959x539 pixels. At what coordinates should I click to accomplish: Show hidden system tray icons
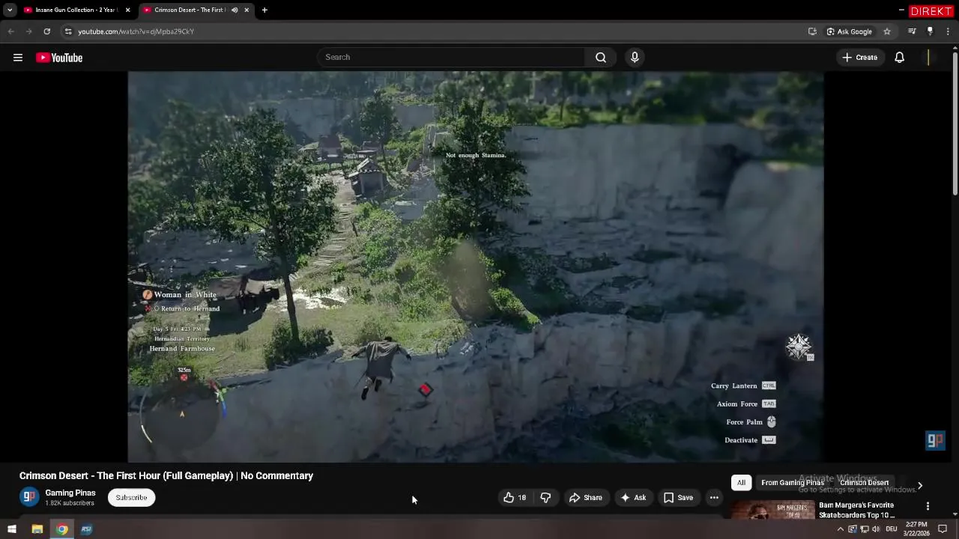pyautogui.click(x=840, y=529)
